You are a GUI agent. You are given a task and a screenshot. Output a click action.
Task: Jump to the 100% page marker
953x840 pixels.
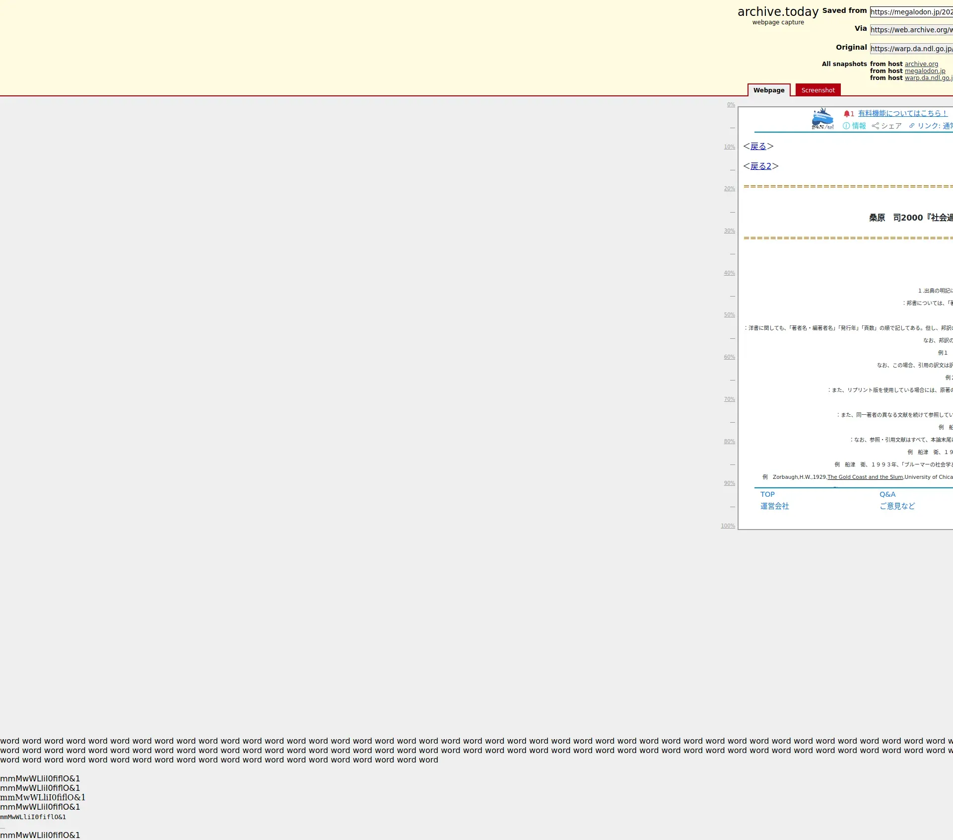728,526
